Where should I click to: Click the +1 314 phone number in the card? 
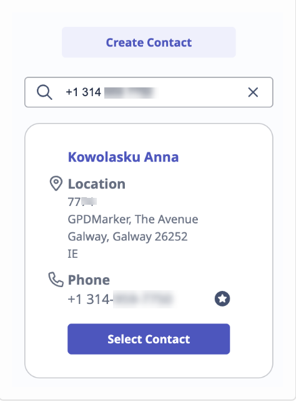point(122,299)
